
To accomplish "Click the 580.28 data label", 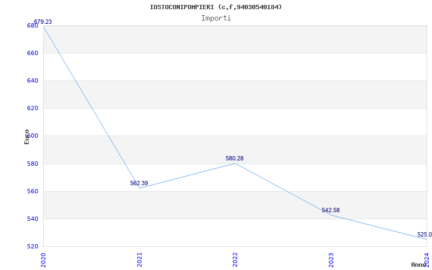I will tap(234, 159).
